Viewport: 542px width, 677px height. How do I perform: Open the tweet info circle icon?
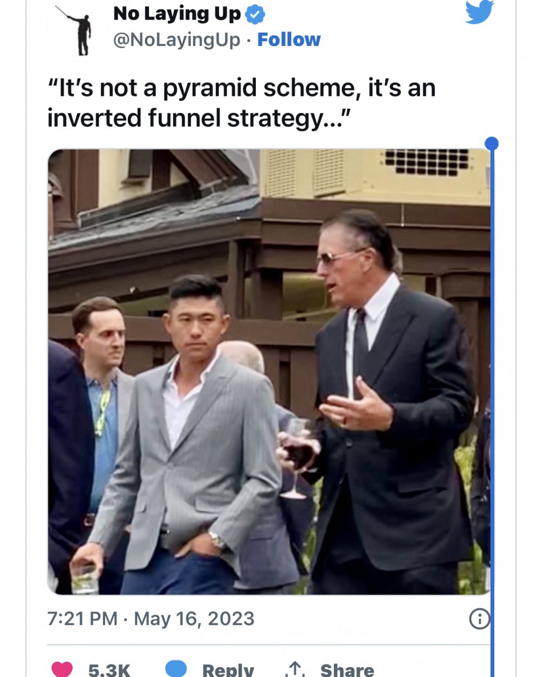pos(480,619)
